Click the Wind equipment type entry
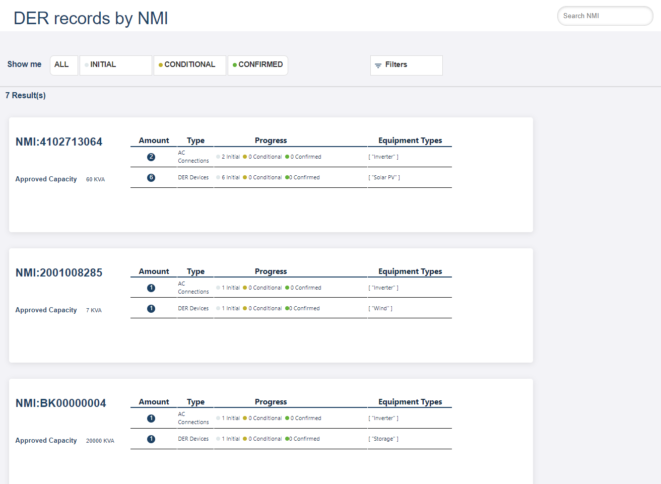This screenshot has height=484, width=661. pos(380,308)
